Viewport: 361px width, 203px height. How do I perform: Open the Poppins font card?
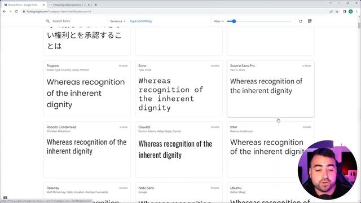[x=87, y=89]
